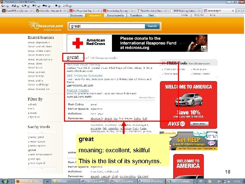Open Great depression related search
This screenshot has height=184, width=245.
39,42
